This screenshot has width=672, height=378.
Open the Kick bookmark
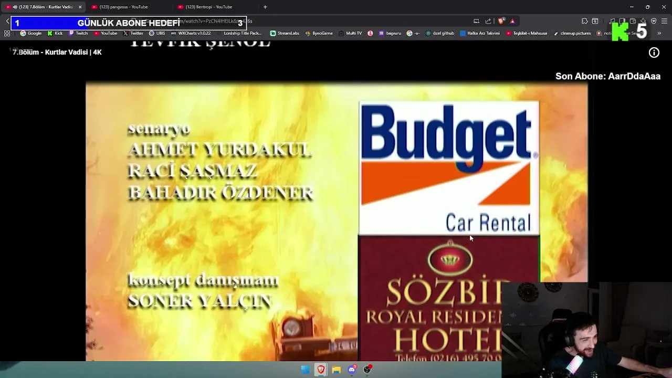55,33
